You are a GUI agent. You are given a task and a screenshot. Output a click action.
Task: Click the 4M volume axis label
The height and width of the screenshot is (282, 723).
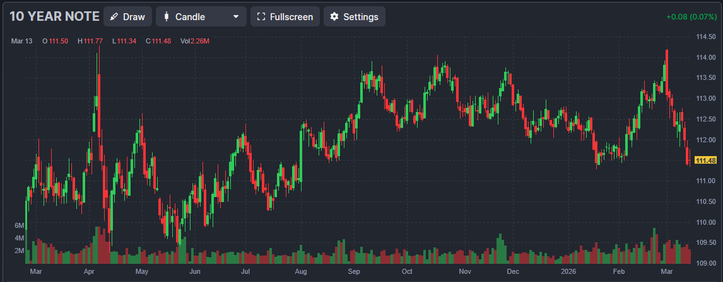(19, 238)
